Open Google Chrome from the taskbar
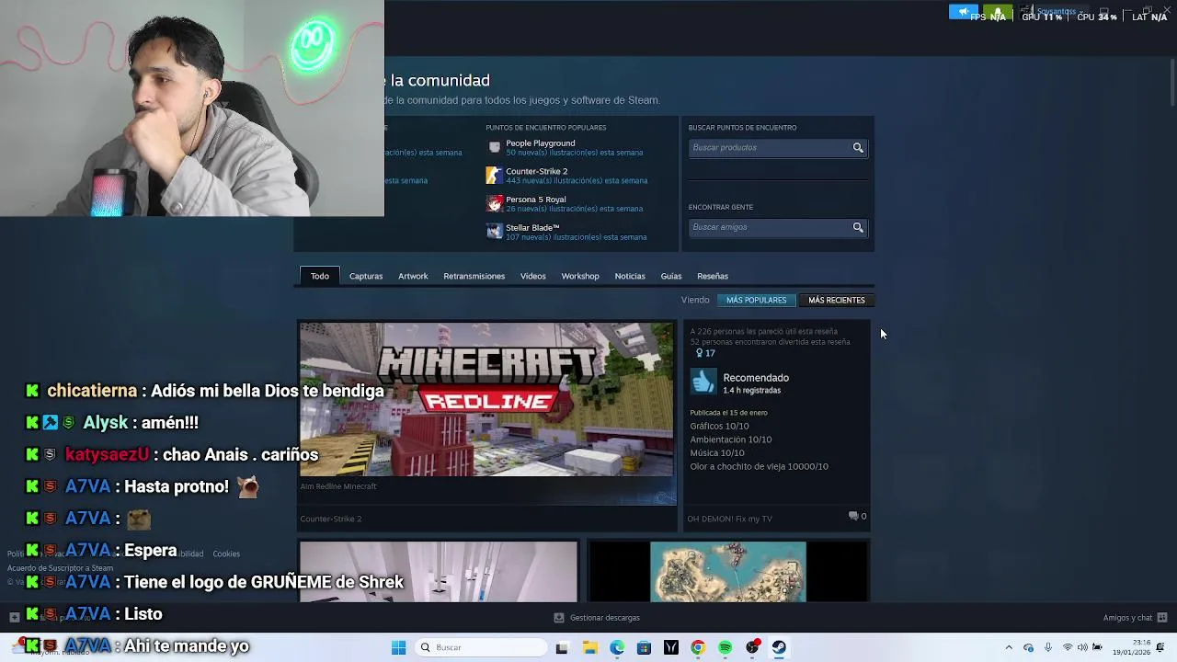The width and height of the screenshot is (1177, 662). click(698, 647)
